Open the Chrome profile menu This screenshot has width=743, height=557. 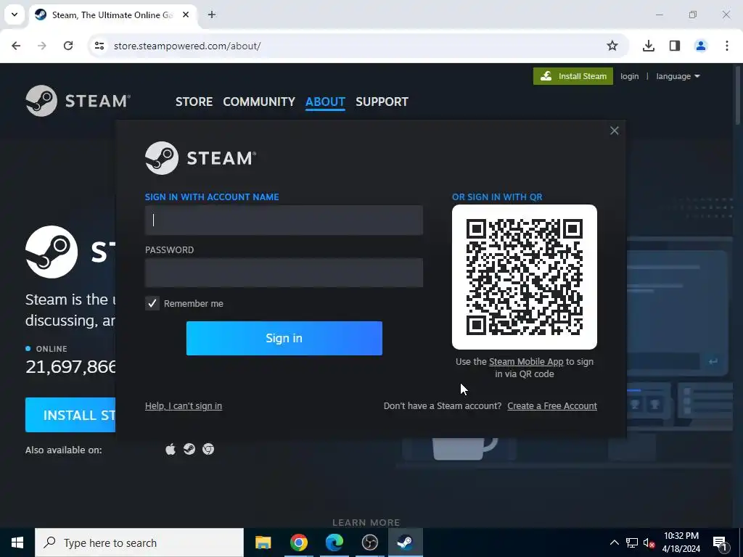701,46
